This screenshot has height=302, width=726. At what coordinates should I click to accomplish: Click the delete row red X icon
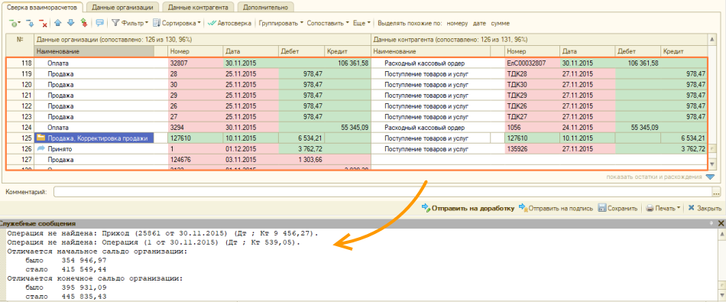[x=43, y=23]
